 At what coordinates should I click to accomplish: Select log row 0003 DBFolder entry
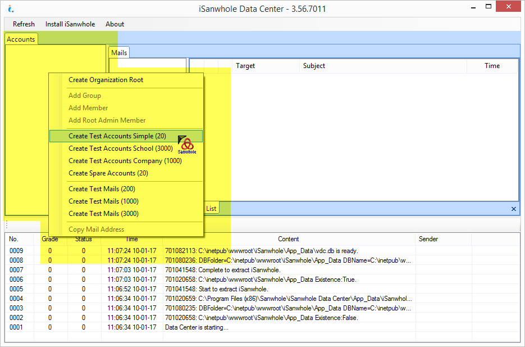(262, 308)
